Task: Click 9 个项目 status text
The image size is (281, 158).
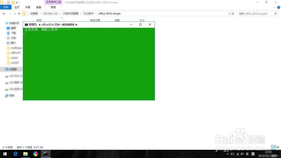Action: click(x=8, y=147)
